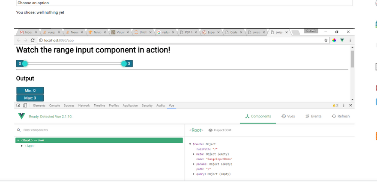Toggle the device toolbar icon in DevTools
Viewport: 377px width, 182px height.
25,106
